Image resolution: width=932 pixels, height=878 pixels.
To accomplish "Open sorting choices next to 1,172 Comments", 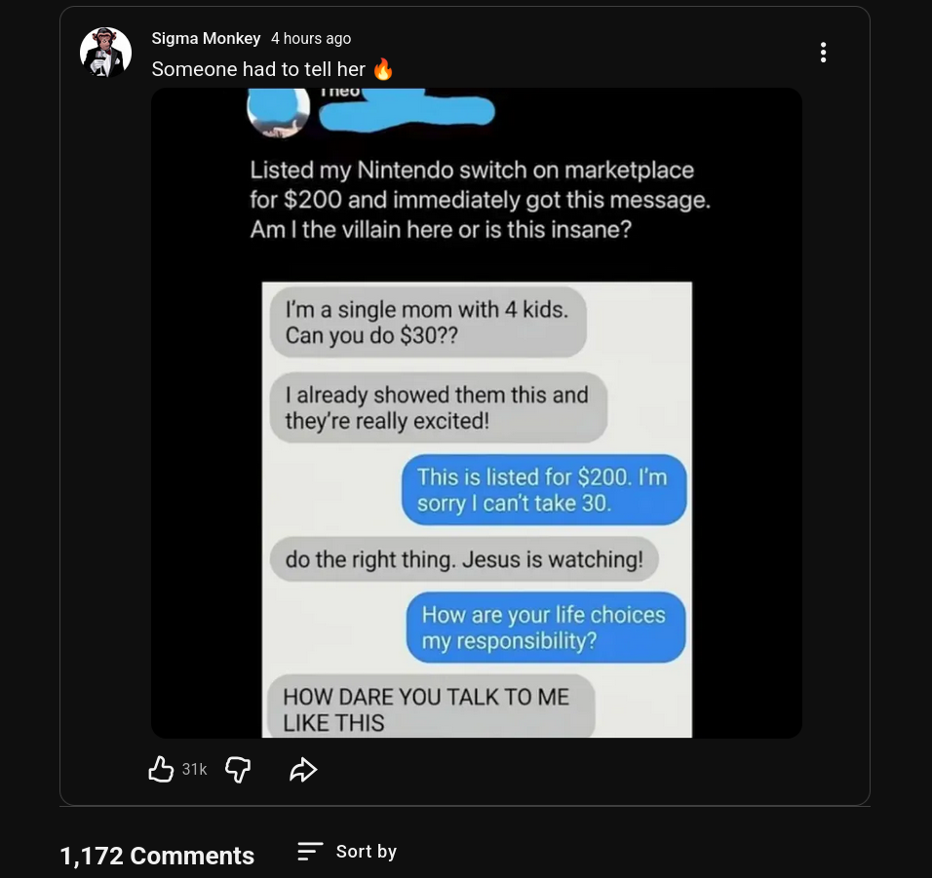I will (x=346, y=851).
